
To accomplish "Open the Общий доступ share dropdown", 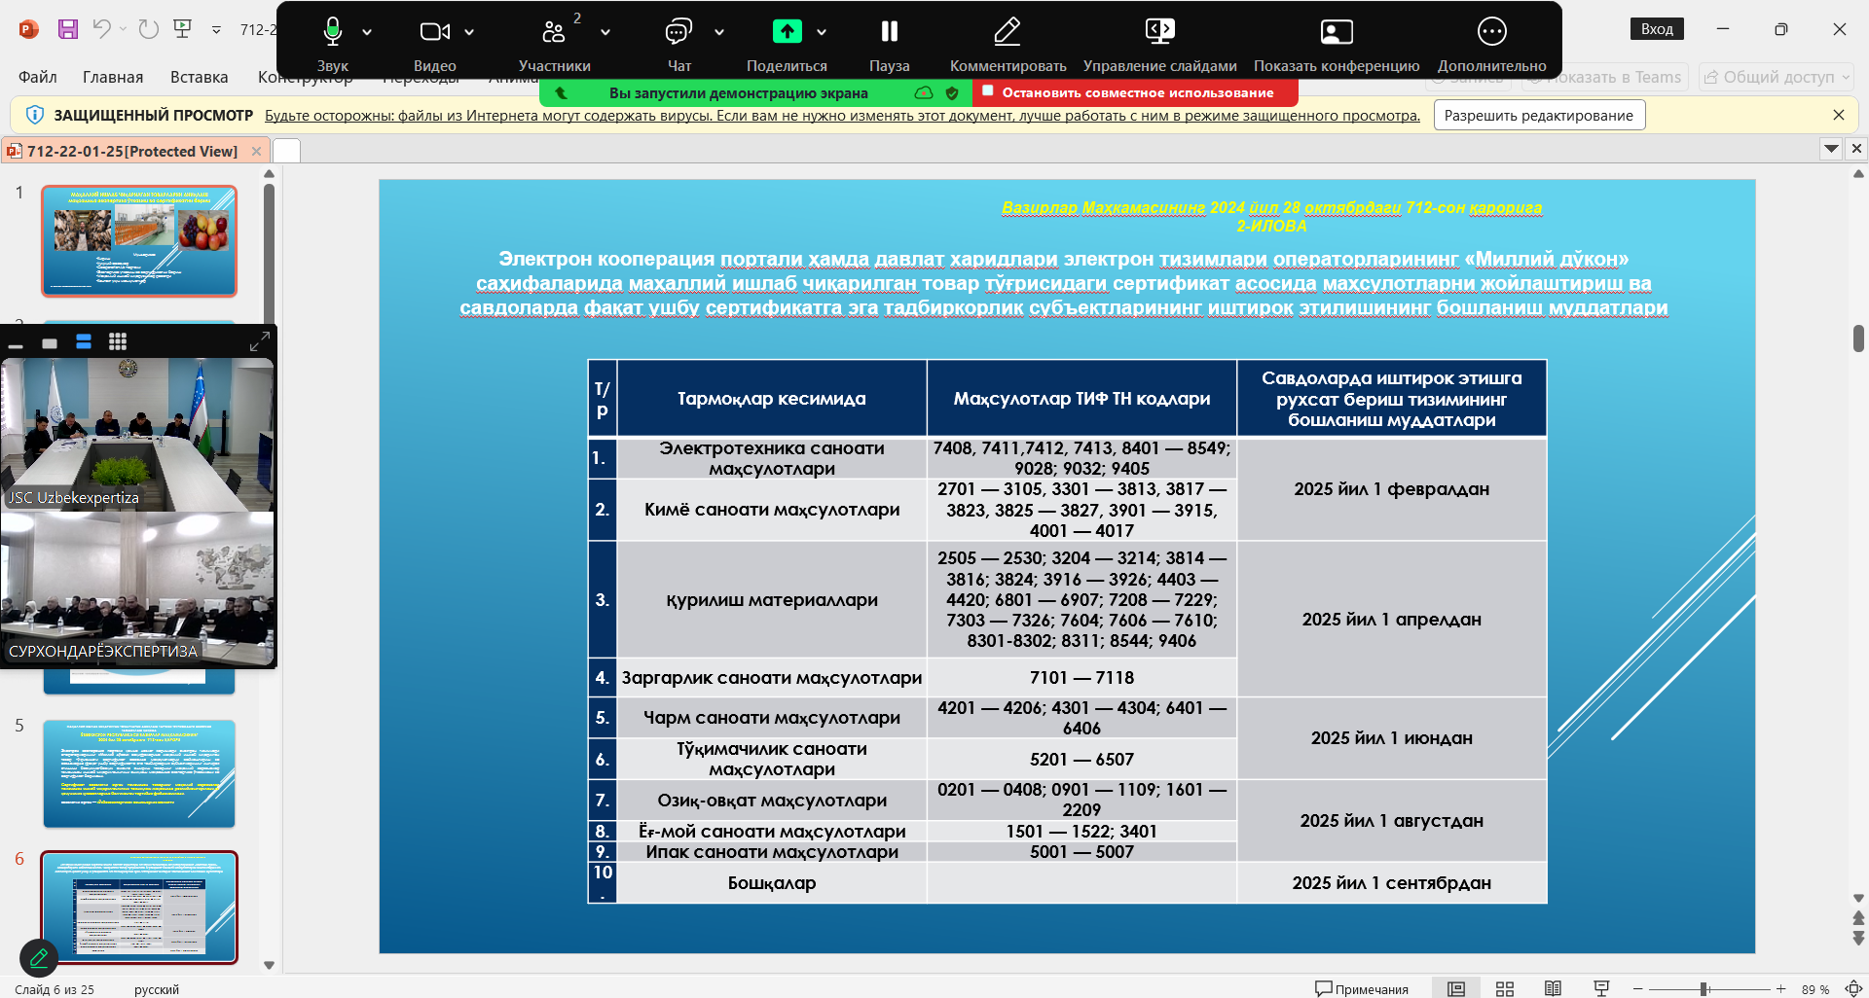I will (1777, 77).
